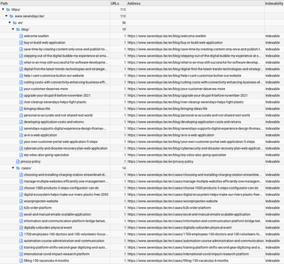Collapse the www.sevendays.be/ tree arrow

click(6, 16)
